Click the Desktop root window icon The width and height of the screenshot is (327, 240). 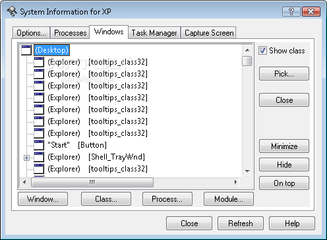(26, 50)
